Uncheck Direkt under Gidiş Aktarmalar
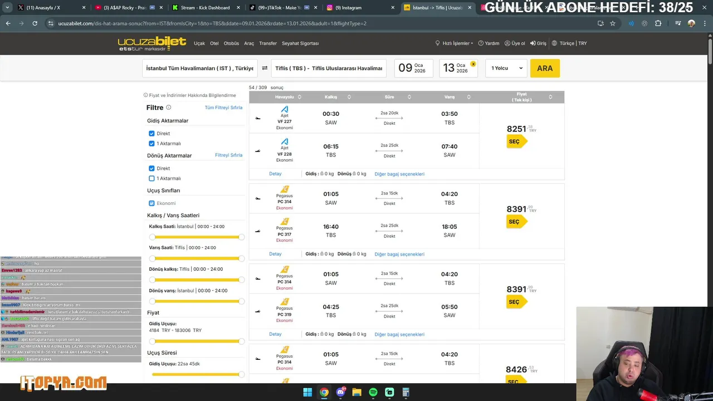 152,134
